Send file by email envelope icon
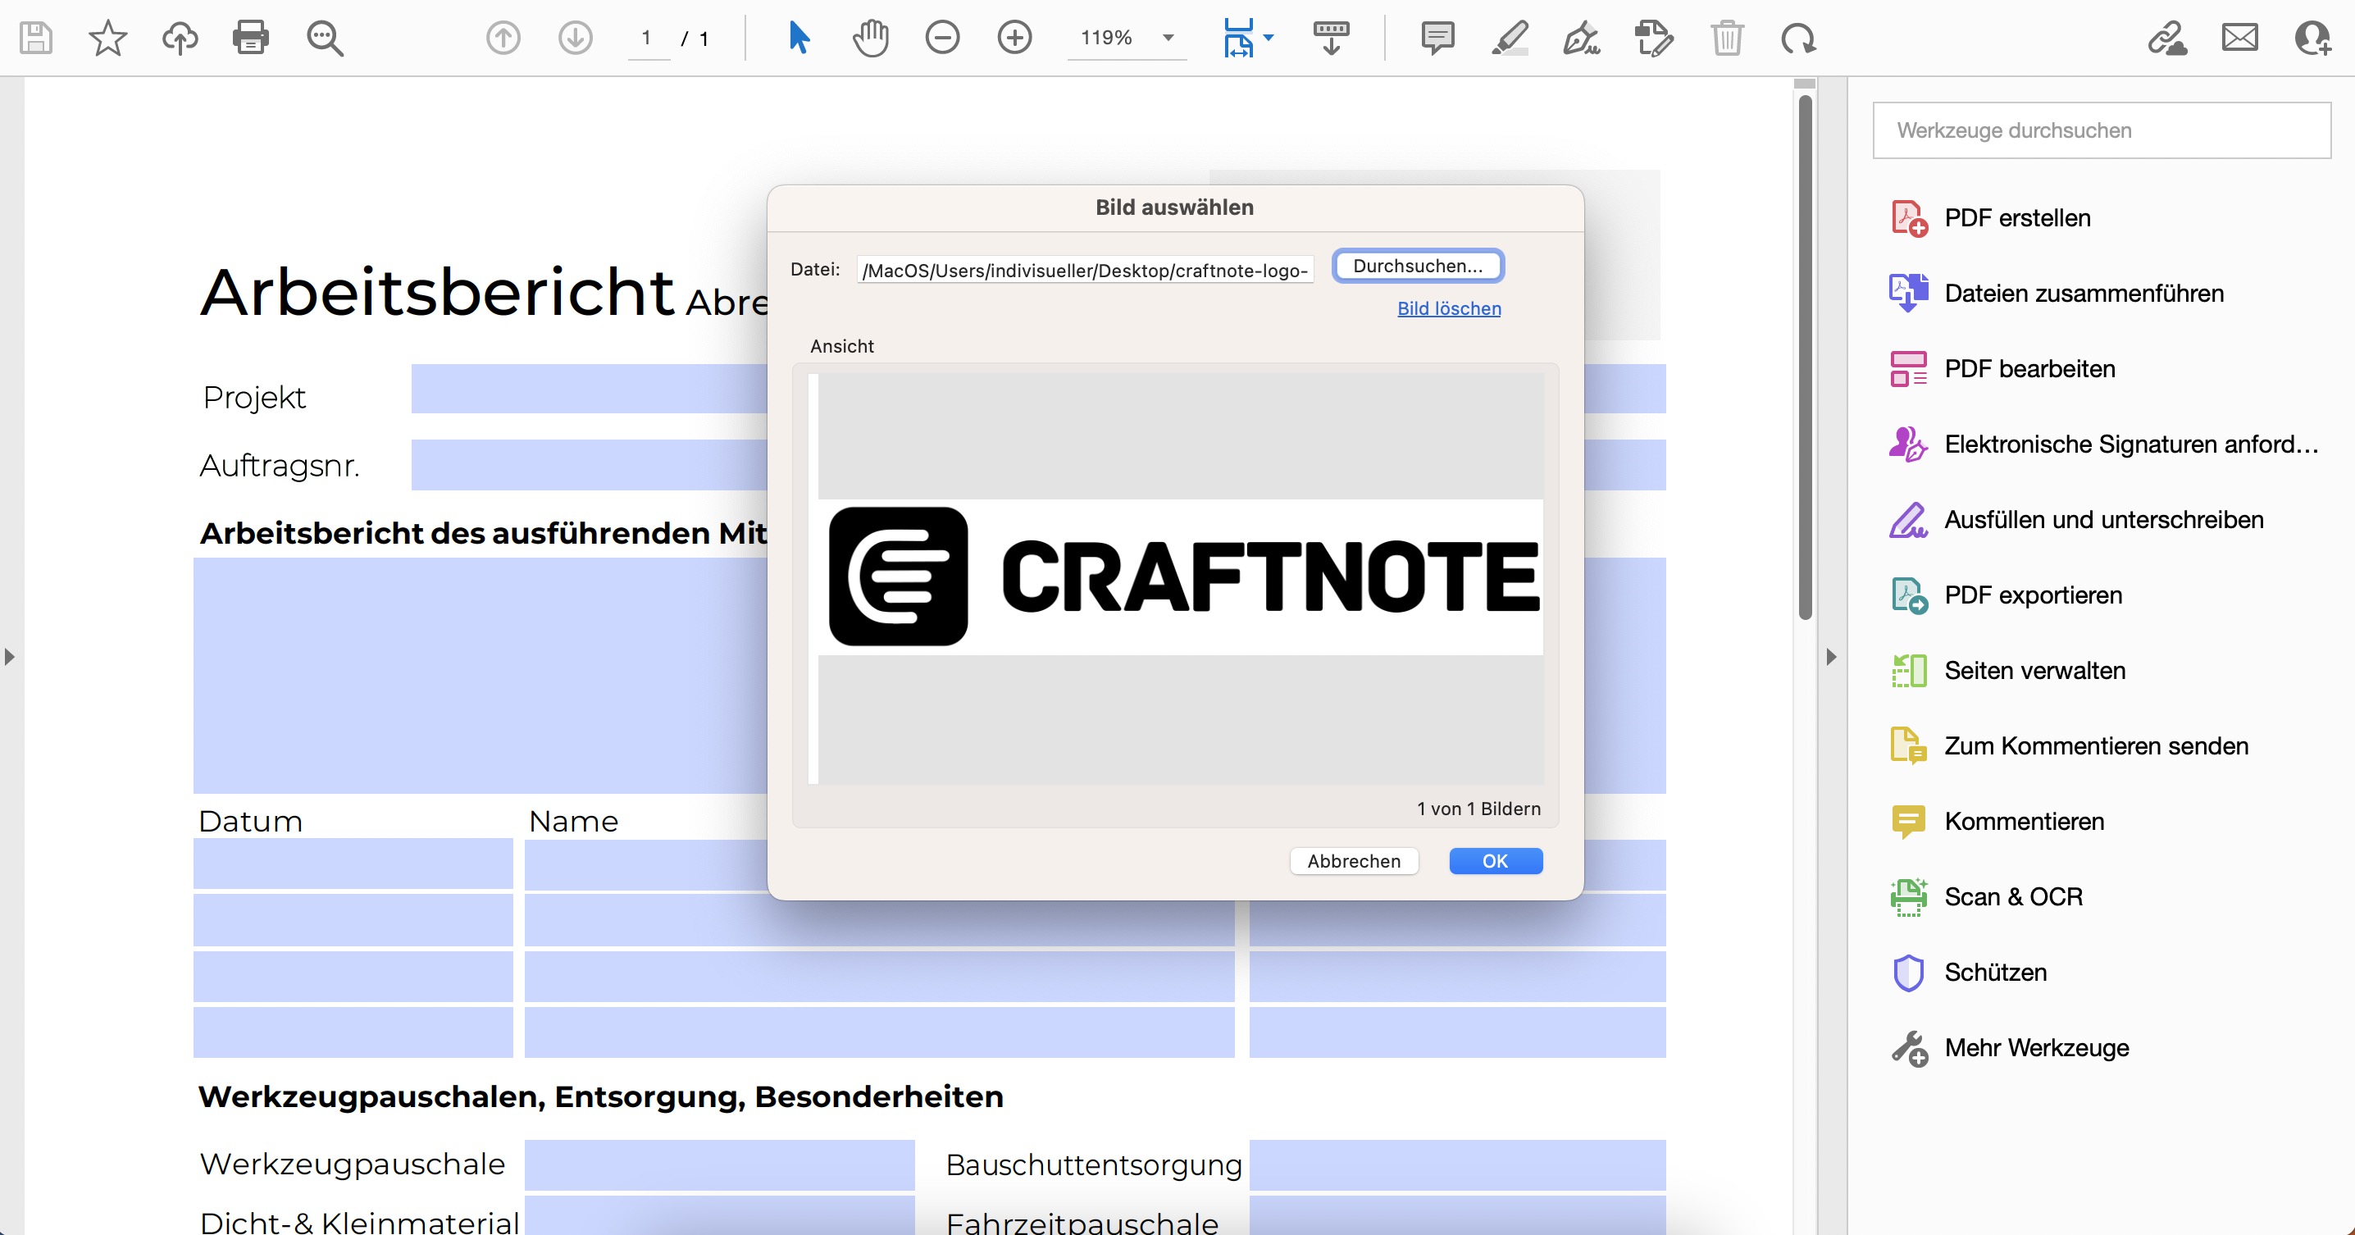The width and height of the screenshot is (2355, 1235). point(2239,38)
